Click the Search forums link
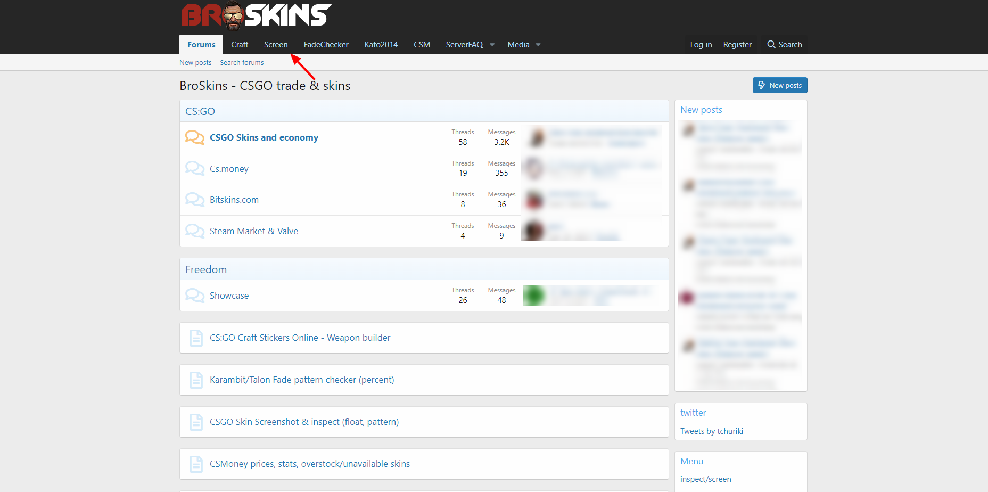Viewport: 988px width, 492px height. tap(242, 62)
